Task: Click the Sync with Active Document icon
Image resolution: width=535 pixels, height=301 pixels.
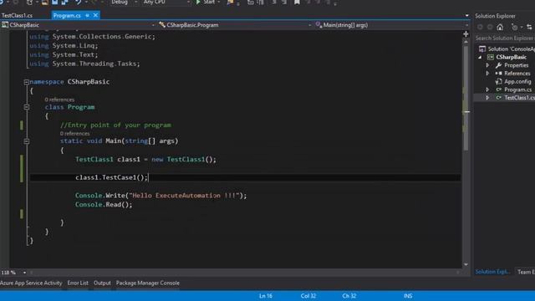Action: point(529,27)
